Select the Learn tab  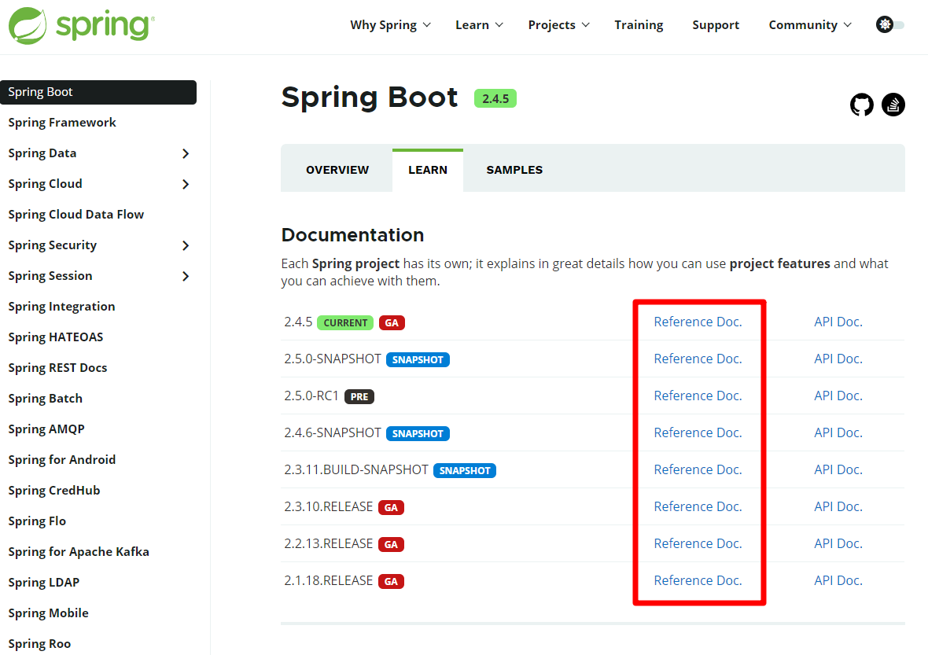(428, 170)
